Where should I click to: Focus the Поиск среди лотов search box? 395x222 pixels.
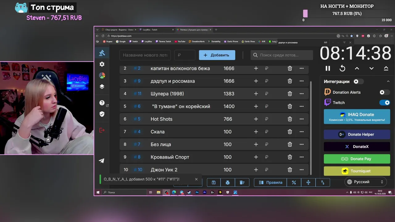point(282,55)
